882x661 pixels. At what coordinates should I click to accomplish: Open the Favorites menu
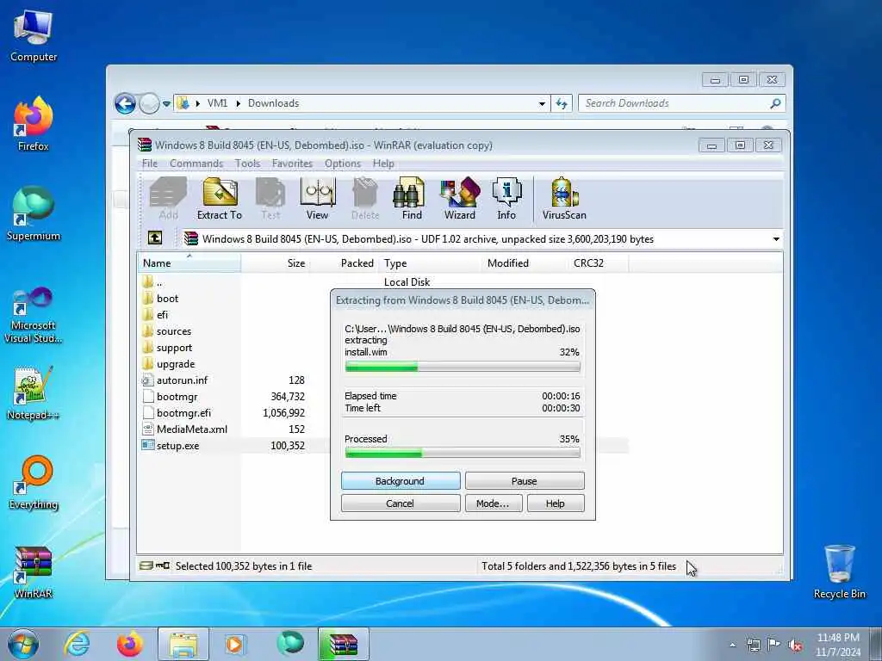pyautogui.click(x=292, y=164)
